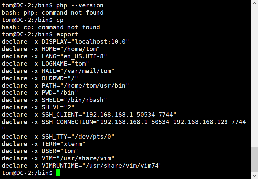Click the vertical scrollbar thumb
The width and height of the screenshot is (258, 179).
[254, 160]
